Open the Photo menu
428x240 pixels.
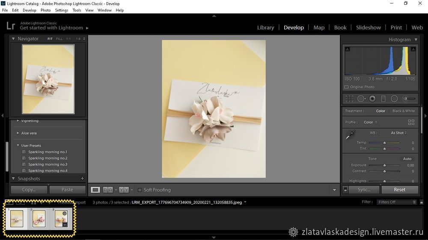point(45,10)
